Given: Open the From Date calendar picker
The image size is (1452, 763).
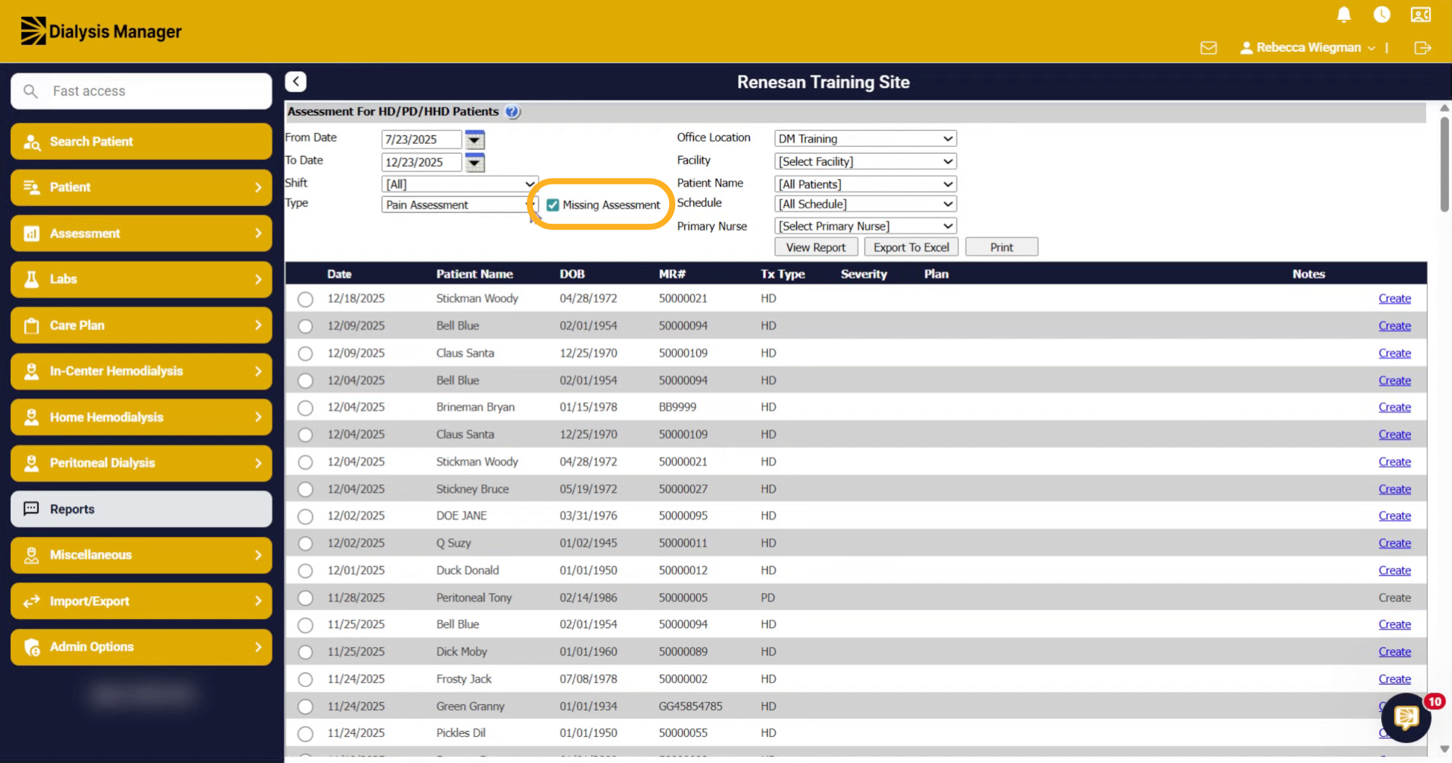Looking at the screenshot, I should pos(475,140).
